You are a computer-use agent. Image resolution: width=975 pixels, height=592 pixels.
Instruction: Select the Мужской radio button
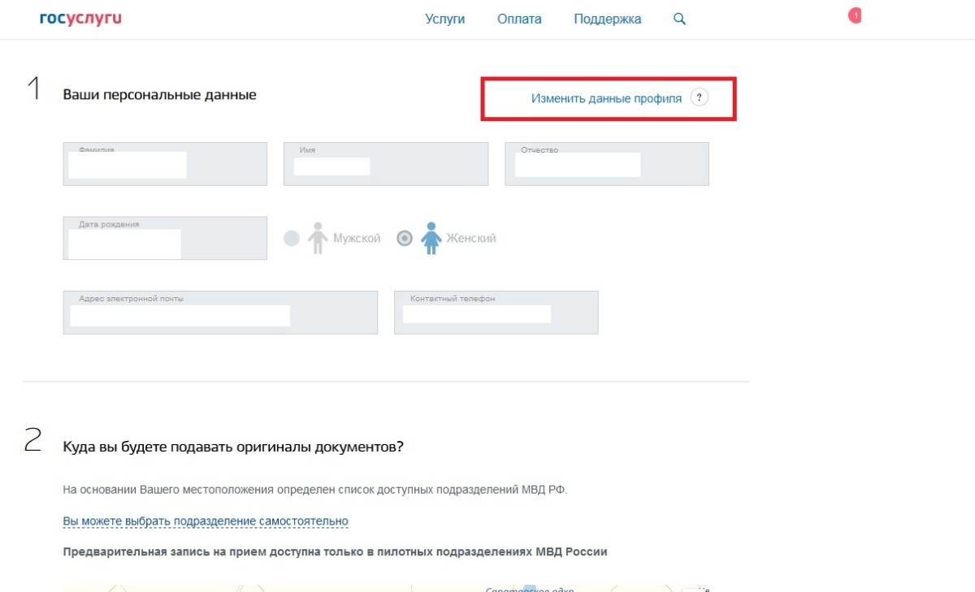[x=292, y=239]
